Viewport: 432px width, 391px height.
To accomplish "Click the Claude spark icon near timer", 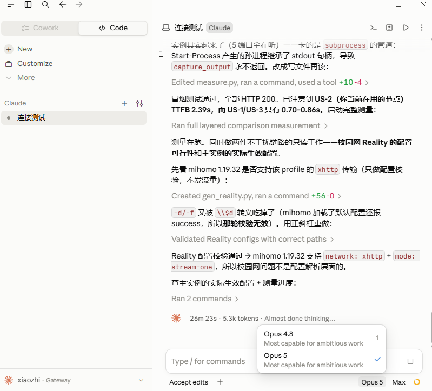I will click(x=176, y=318).
